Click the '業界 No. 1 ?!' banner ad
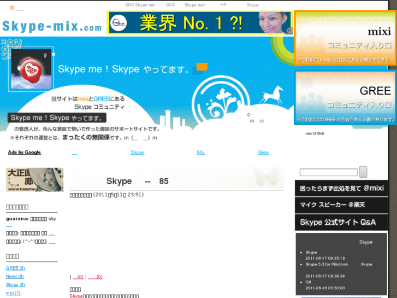 pyautogui.click(x=200, y=23)
